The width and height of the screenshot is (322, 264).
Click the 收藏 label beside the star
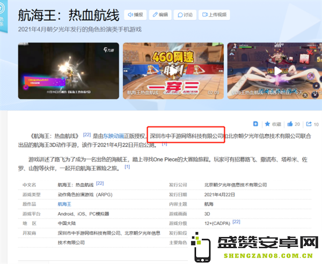click(x=276, y=124)
